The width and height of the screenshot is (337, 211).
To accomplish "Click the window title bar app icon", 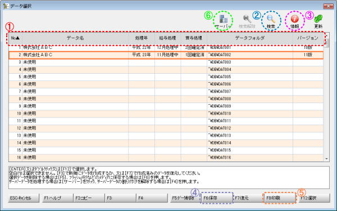I will (x=6, y=6).
